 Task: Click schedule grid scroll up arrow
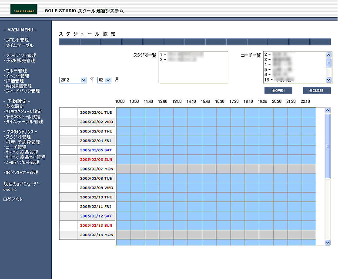click(x=328, y=110)
